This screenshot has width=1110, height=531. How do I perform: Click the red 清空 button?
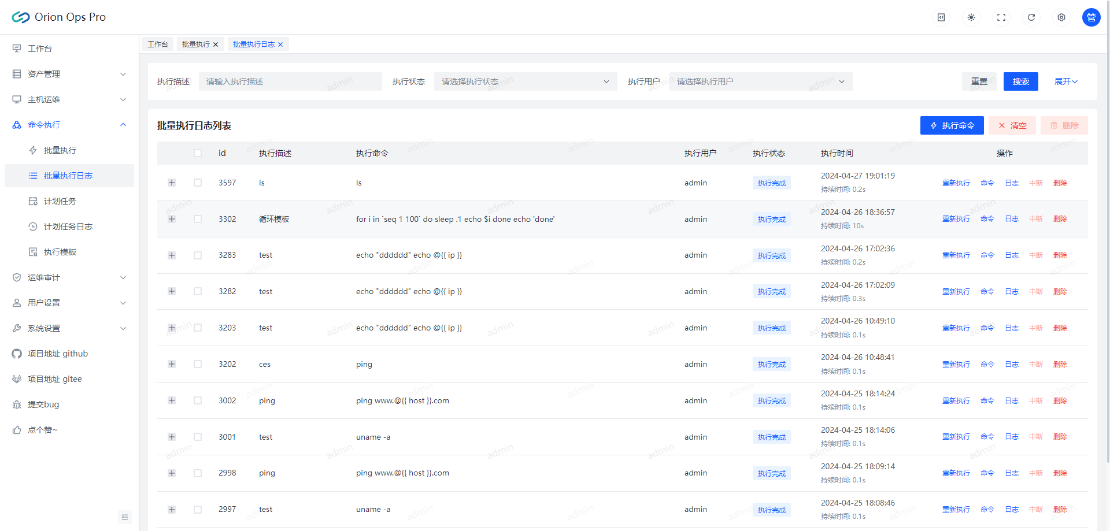[1012, 125]
